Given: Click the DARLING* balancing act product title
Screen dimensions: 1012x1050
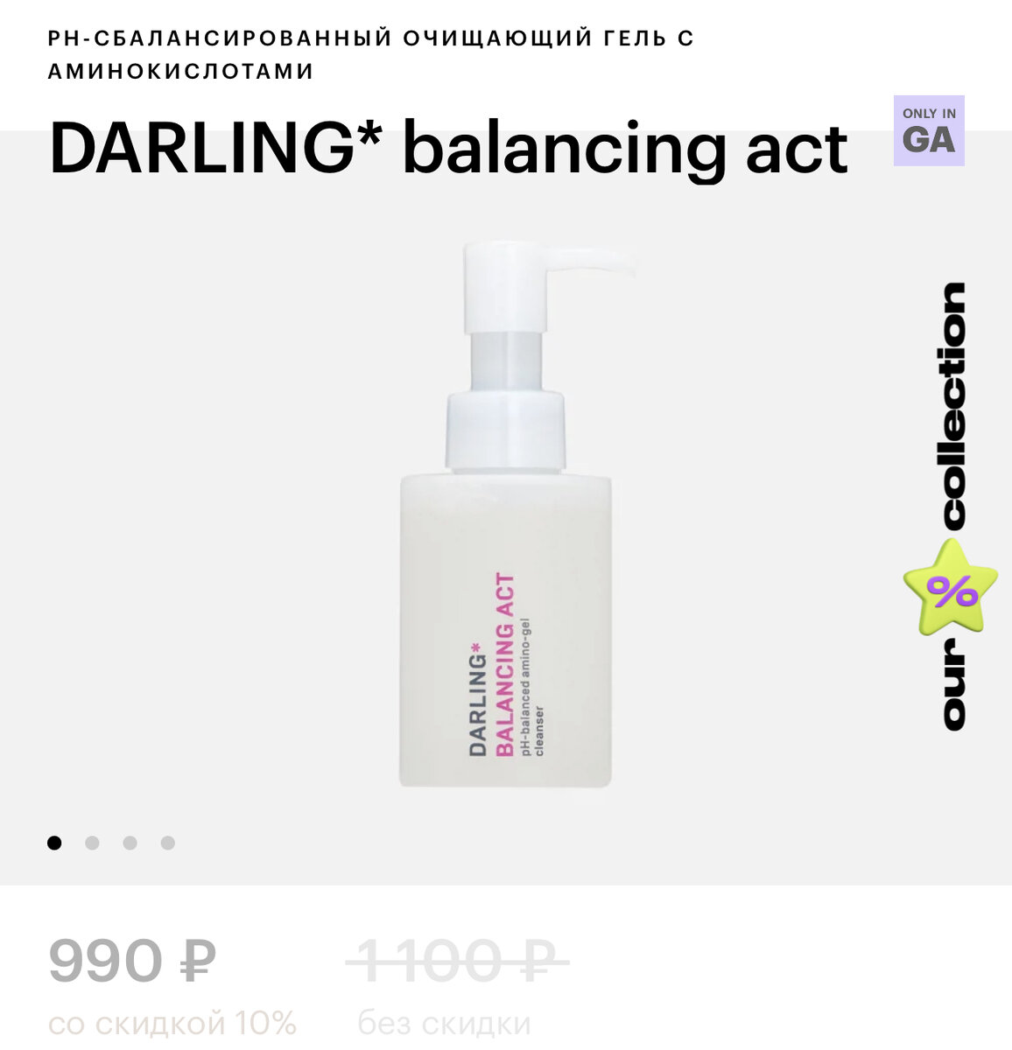Looking at the screenshot, I should (x=448, y=149).
